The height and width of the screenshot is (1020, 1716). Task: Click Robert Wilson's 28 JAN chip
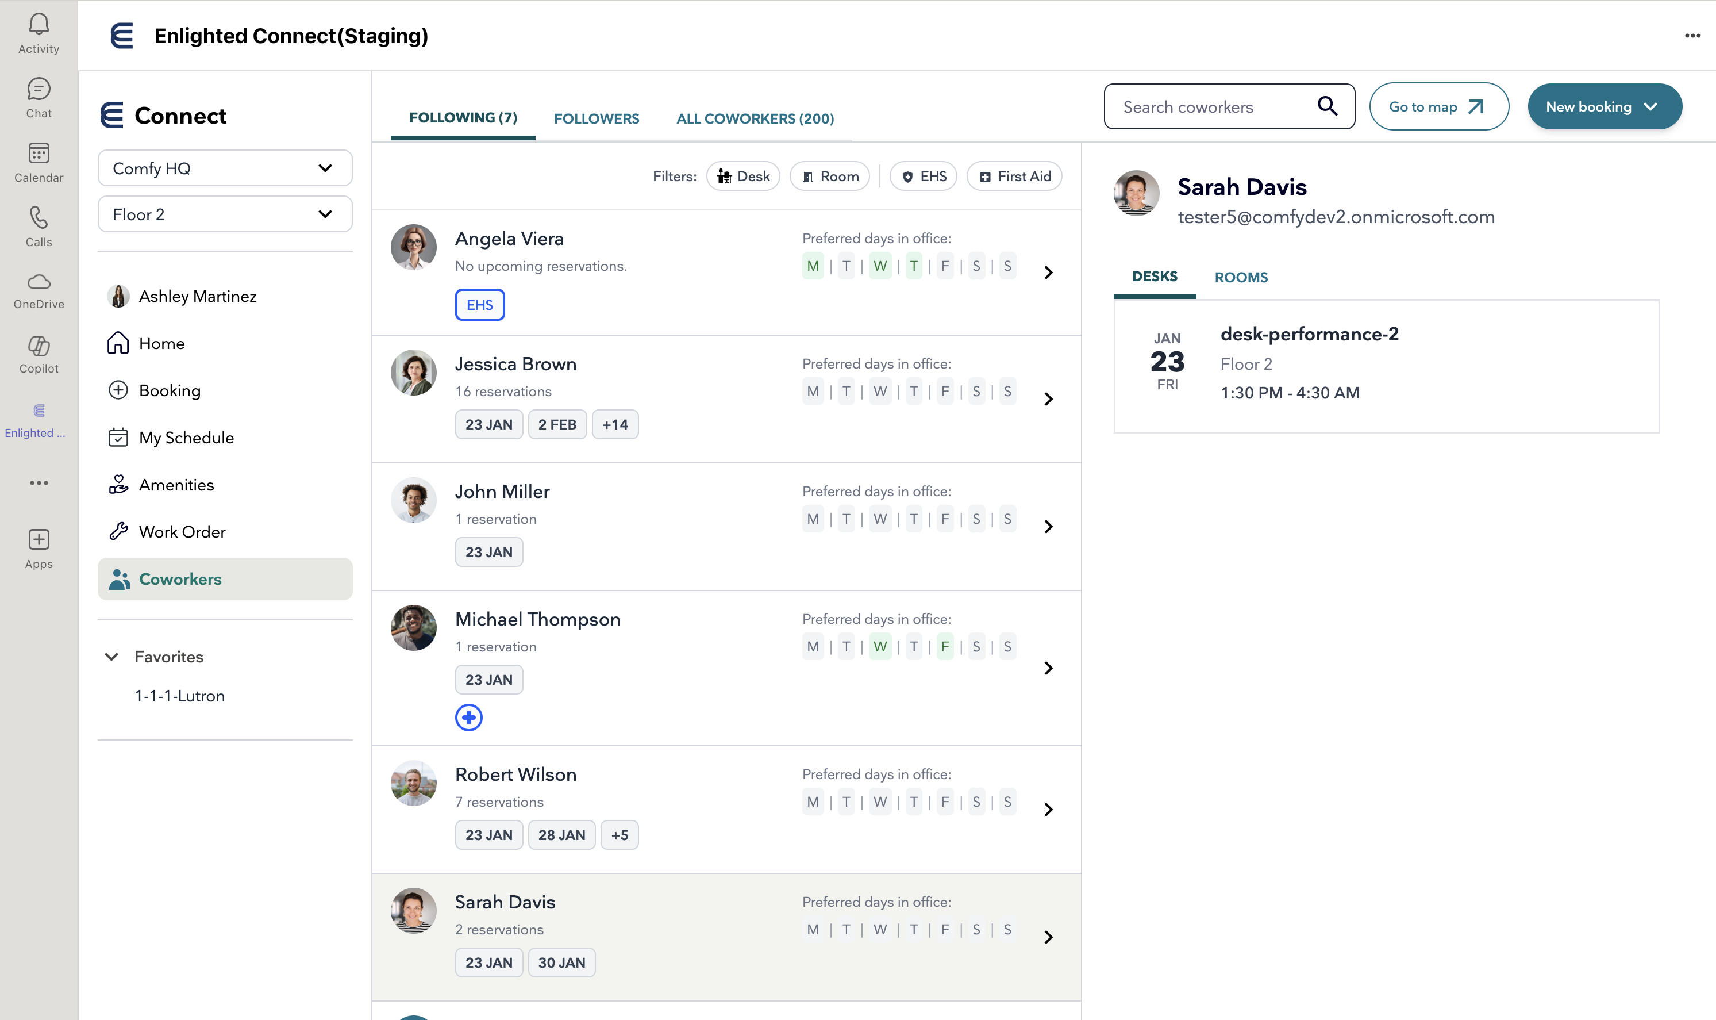coord(561,835)
